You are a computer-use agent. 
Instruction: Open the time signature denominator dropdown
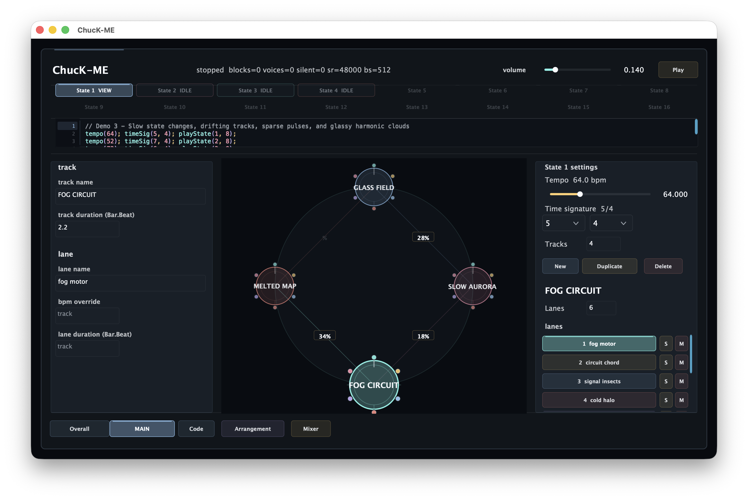pos(611,223)
